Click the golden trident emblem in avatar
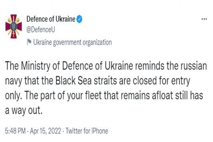This screenshot has width=213, height=142. pyautogui.click(x=14, y=26)
